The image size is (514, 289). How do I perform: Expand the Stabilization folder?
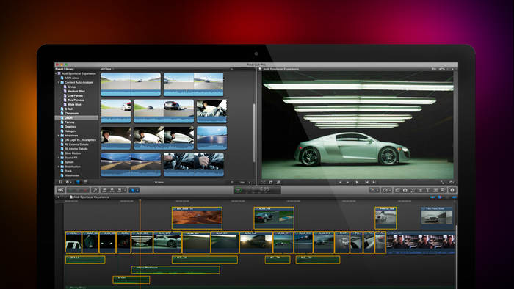click(x=59, y=167)
